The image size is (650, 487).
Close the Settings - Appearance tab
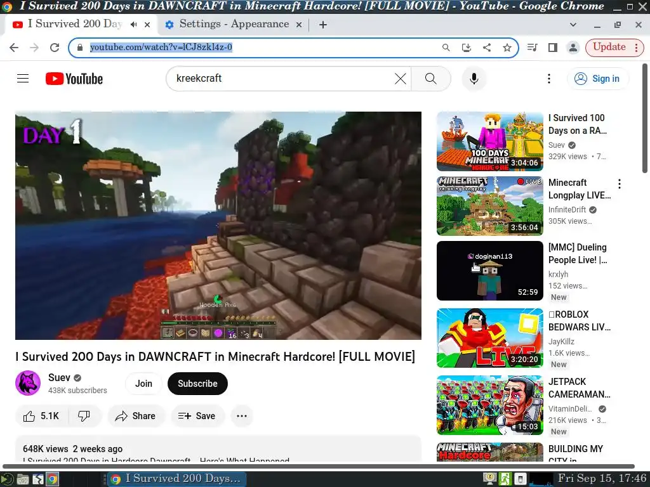pyautogui.click(x=299, y=25)
